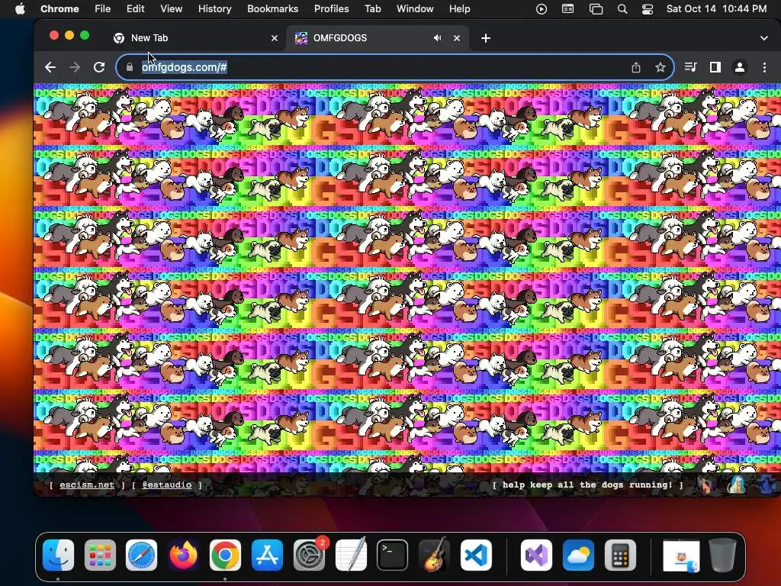The image size is (781, 586).
Task: Go back with the browser back arrow
Action: point(50,67)
